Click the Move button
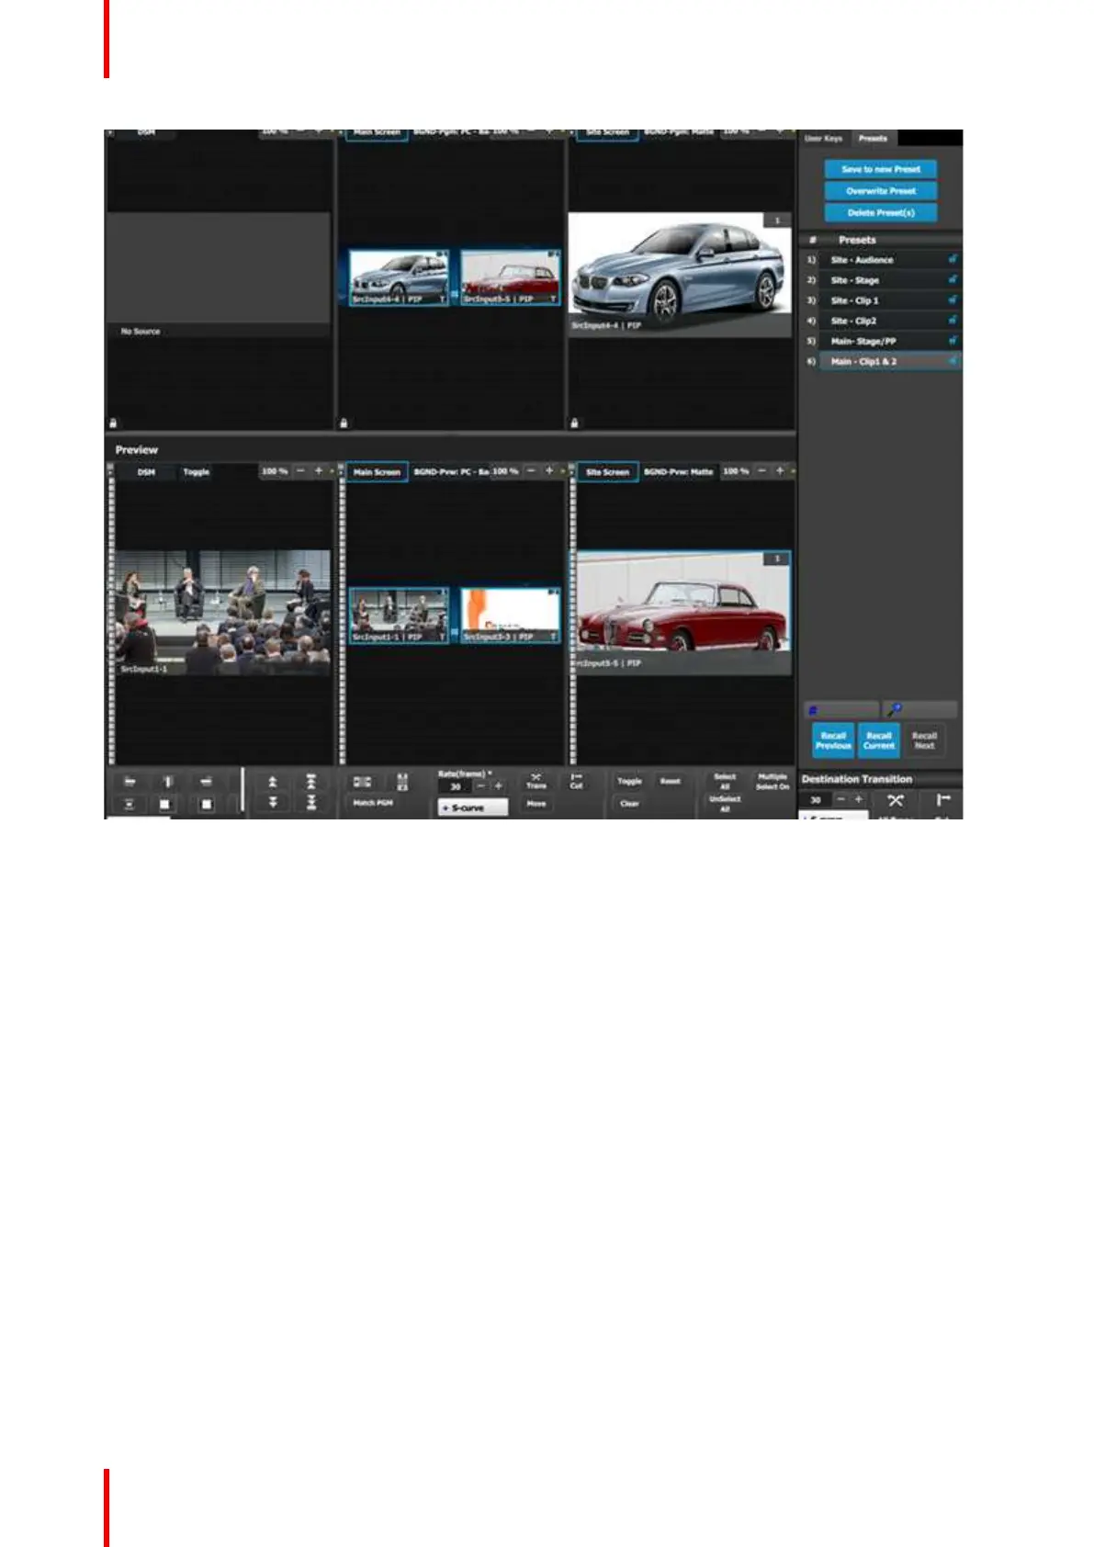 tap(536, 804)
